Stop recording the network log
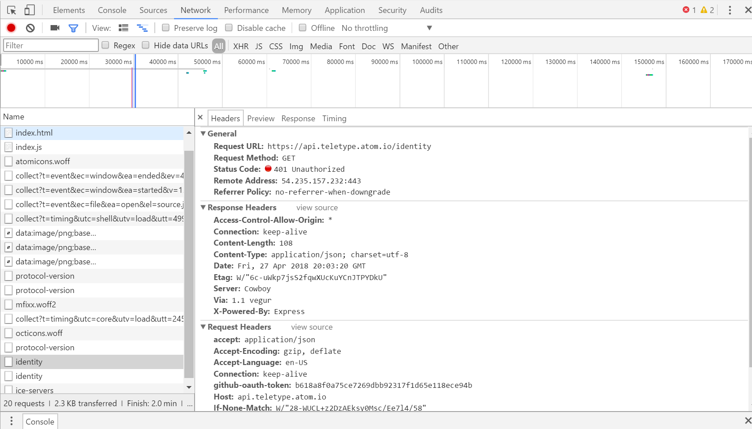752x429 pixels. point(11,28)
